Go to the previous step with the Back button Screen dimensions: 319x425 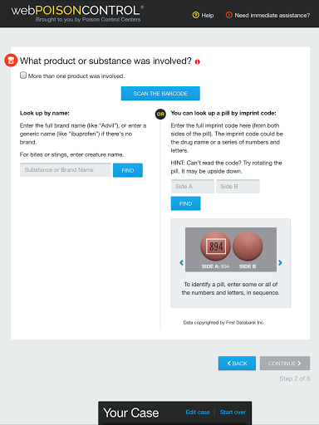click(237, 363)
